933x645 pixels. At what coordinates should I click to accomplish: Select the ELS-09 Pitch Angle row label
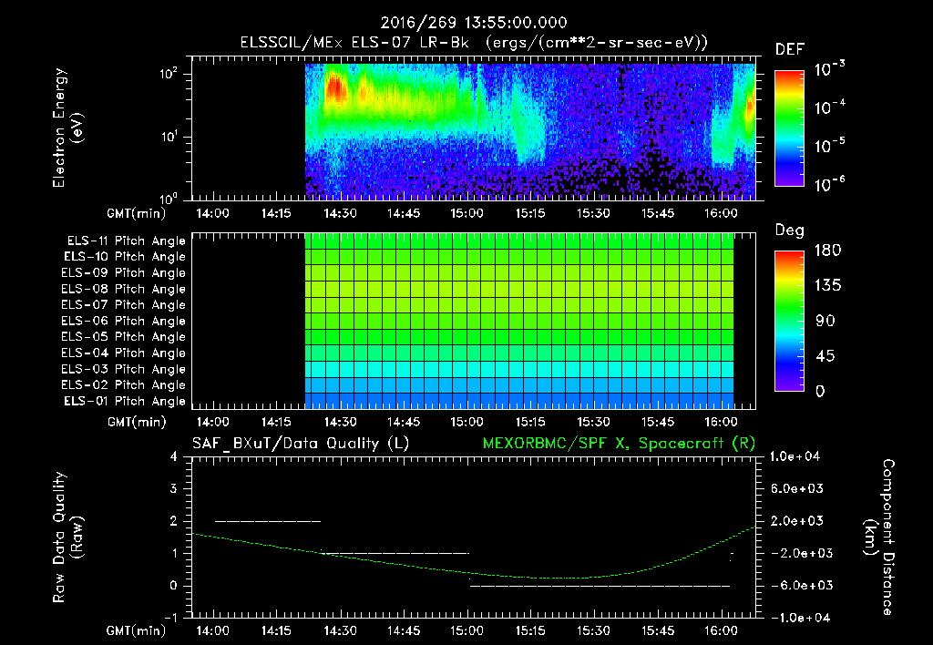pos(123,273)
